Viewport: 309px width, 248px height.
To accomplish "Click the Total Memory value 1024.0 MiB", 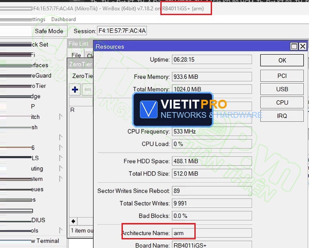I will point(212,89).
